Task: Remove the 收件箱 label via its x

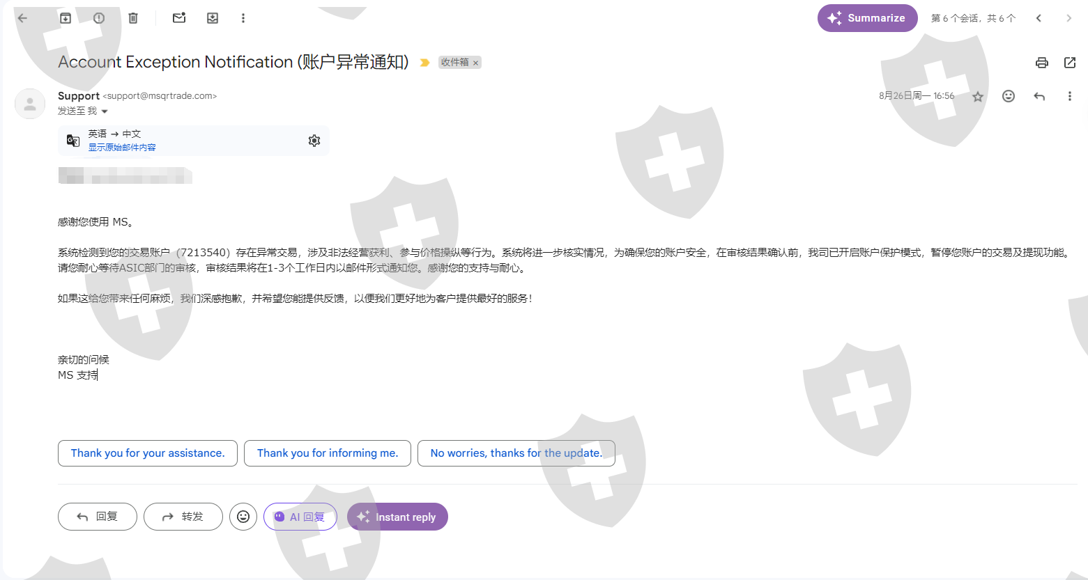Action: point(476,63)
